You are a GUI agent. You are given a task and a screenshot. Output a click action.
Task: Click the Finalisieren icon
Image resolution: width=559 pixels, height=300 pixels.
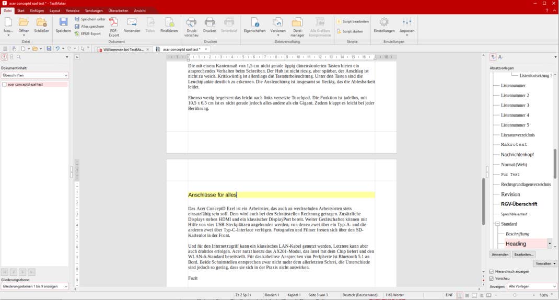(169, 22)
